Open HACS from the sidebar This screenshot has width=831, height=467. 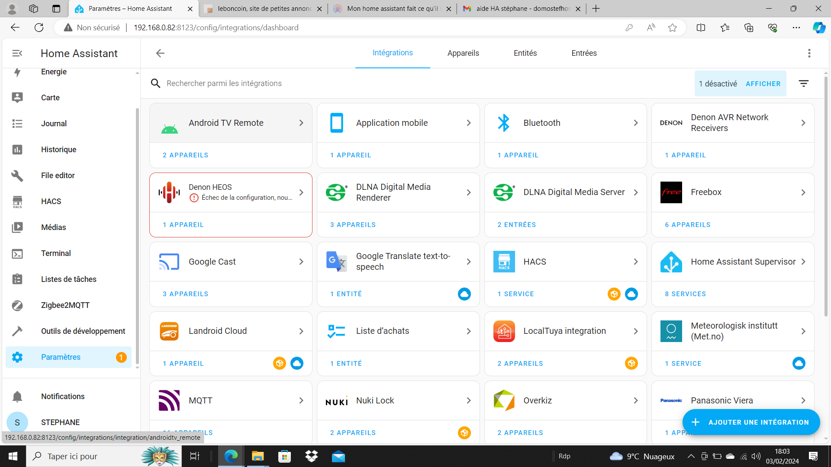68,202
